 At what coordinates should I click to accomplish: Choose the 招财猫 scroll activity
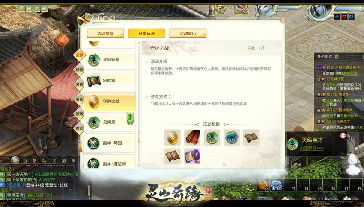point(110,81)
